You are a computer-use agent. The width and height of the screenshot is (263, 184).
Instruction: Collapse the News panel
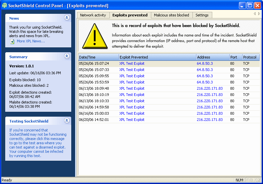click(x=67, y=18)
